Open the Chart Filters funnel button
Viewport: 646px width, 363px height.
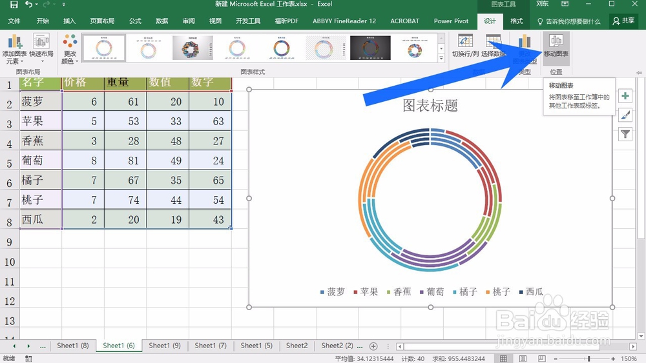tap(625, 134)
